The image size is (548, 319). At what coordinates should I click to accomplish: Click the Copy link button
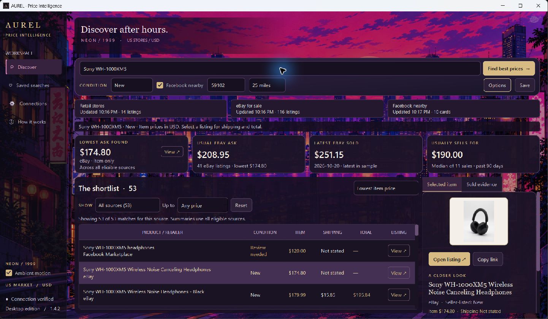click(488, 259)
